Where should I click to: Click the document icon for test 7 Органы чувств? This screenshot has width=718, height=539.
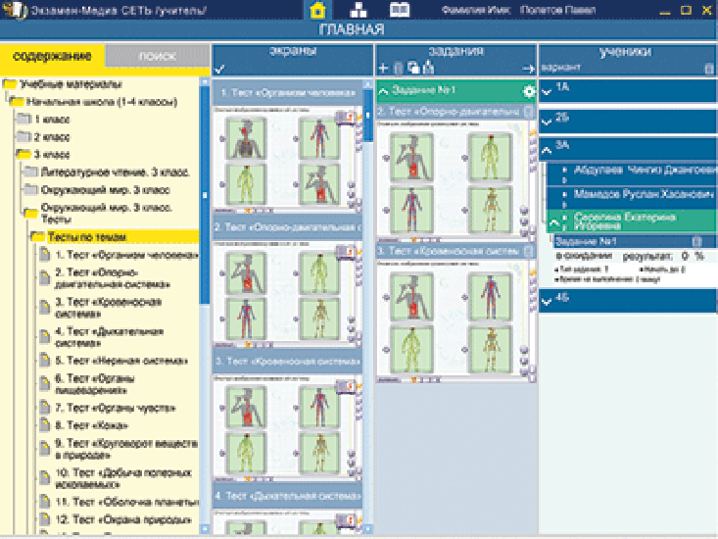44,407
